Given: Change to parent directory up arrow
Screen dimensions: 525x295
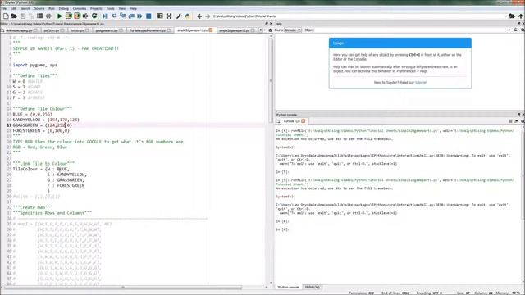Looking at the screenshot, I should pyautogui.click(x=521, y=16).
